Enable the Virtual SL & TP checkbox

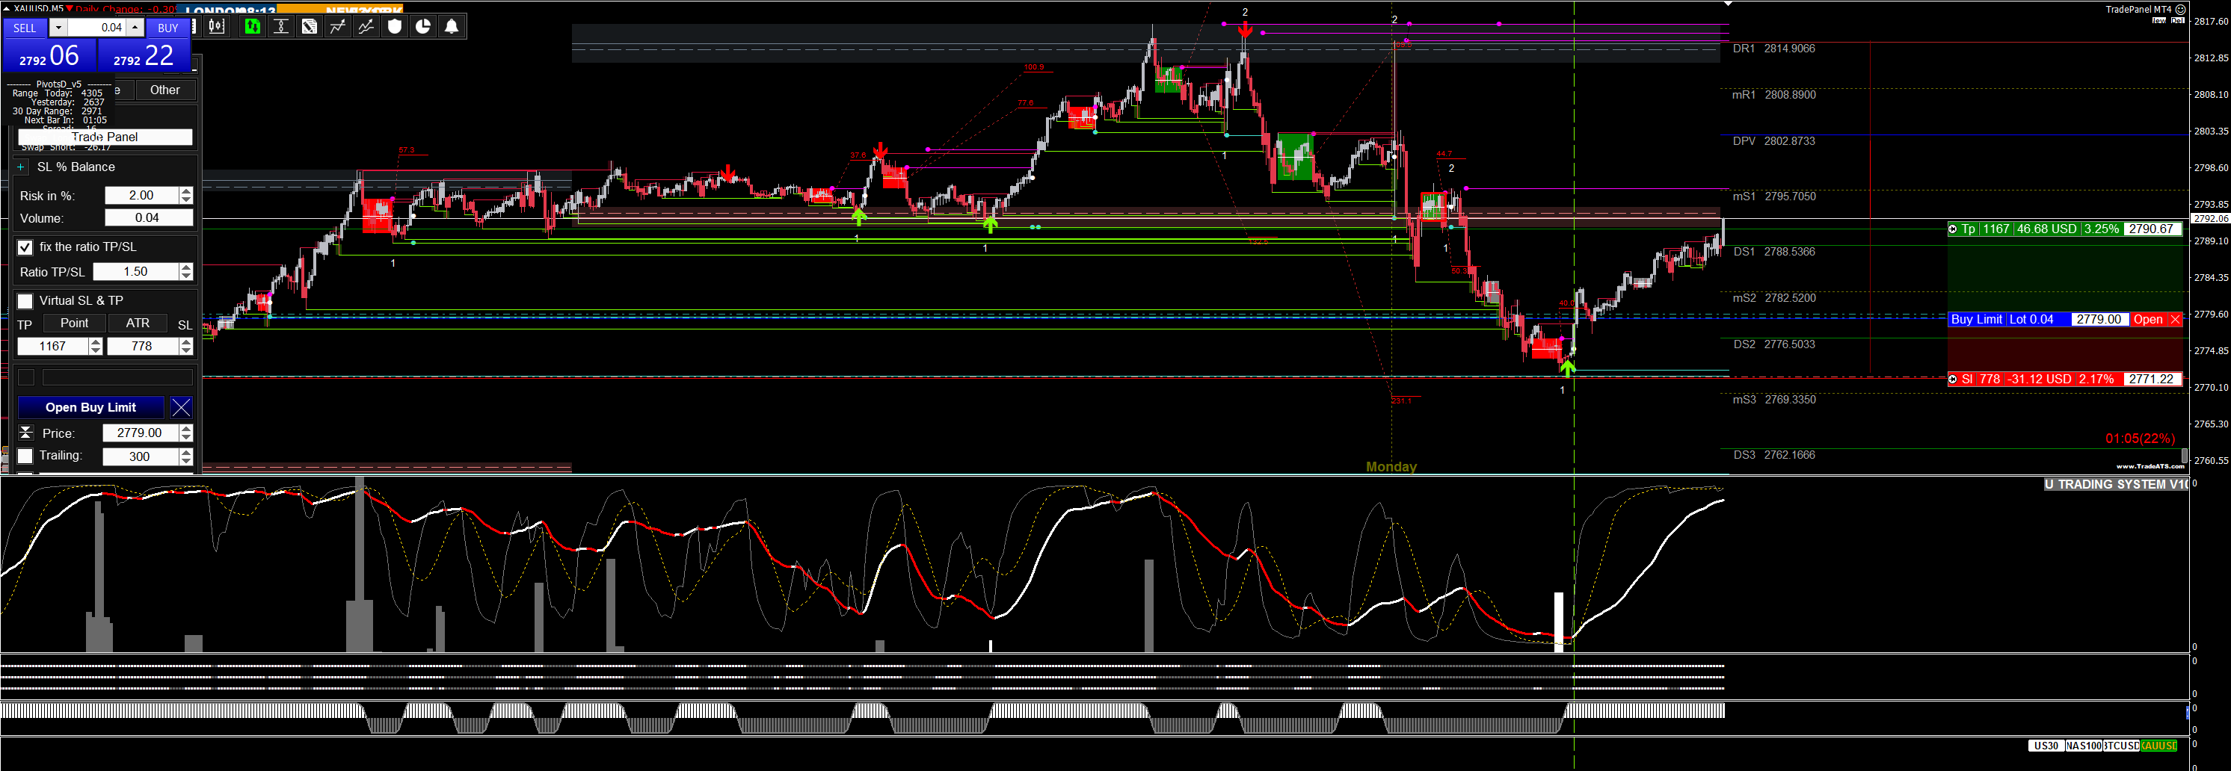(x=25, y=301)
